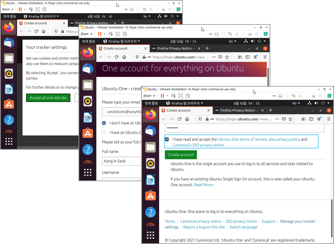Select "I don't have an Ubuntu" radio option
The width and height of the screenshot is (334, 244).
click(x=104, y=123)
